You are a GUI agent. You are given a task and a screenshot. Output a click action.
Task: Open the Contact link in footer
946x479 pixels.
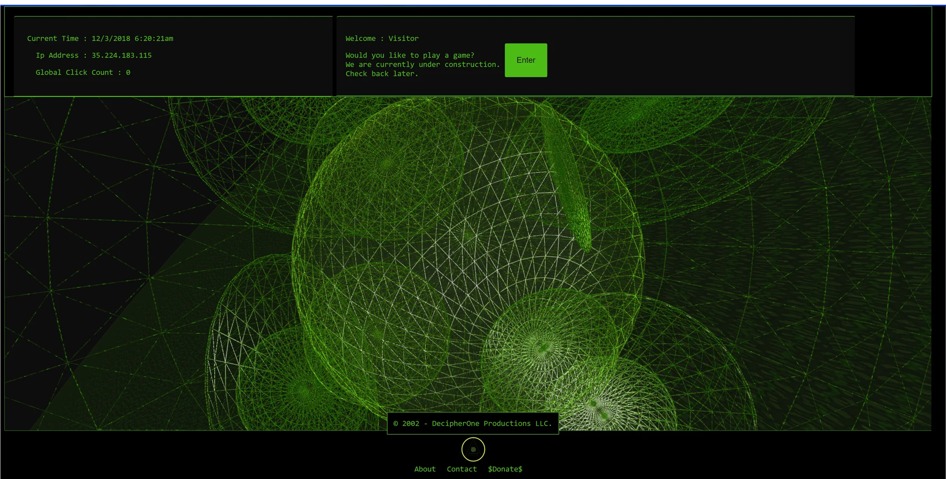pos(461,469)
